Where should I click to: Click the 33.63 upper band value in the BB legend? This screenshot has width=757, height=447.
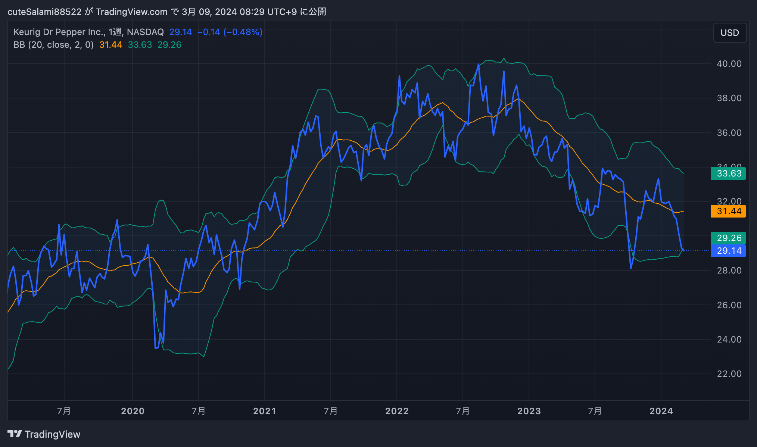point(140,45)
